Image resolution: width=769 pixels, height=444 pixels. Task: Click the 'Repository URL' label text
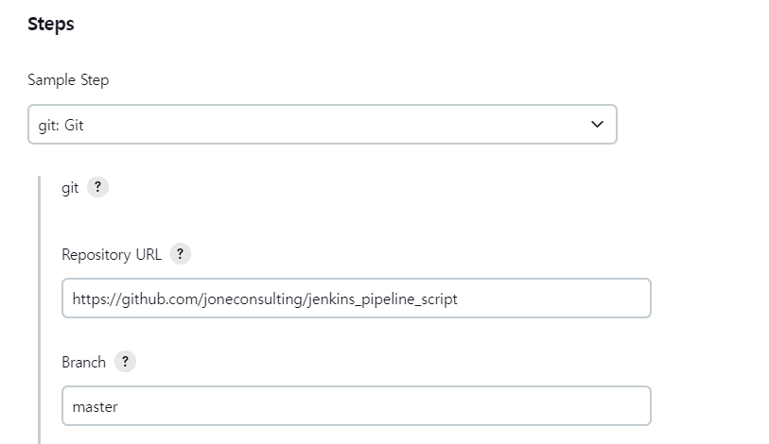112,255
